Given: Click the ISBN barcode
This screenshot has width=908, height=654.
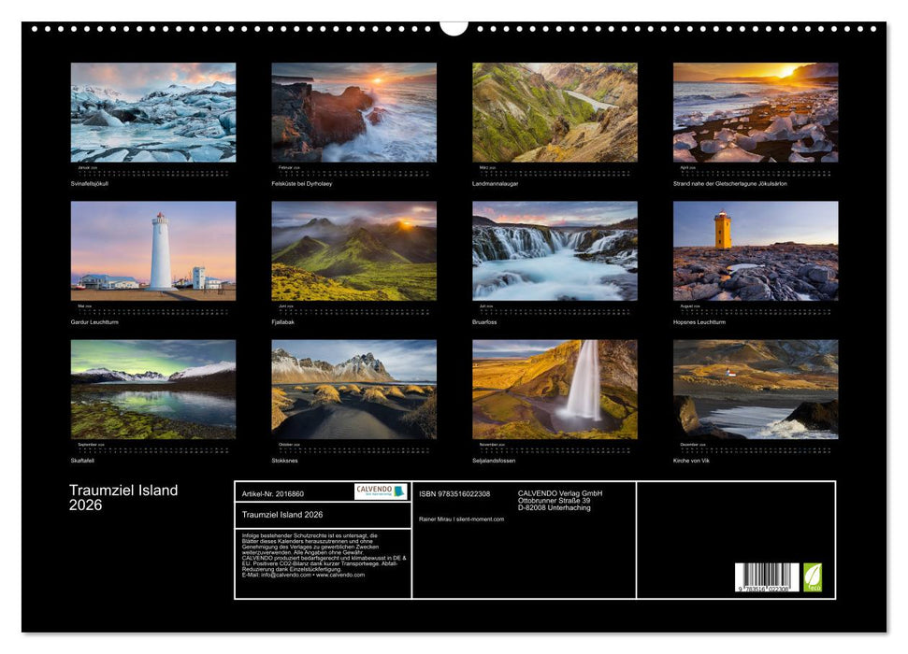Looking at the screenshot, I should (x=767, y=578).
